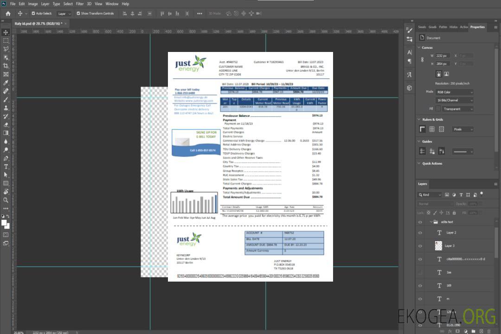The image size is (501, 334).
Task: Switch to the History panel tab
Action: tap(453, 27)
